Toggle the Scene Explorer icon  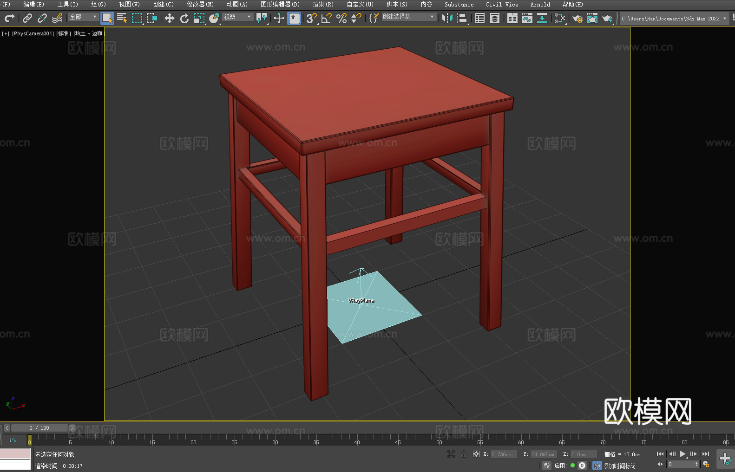pos(480,18)
